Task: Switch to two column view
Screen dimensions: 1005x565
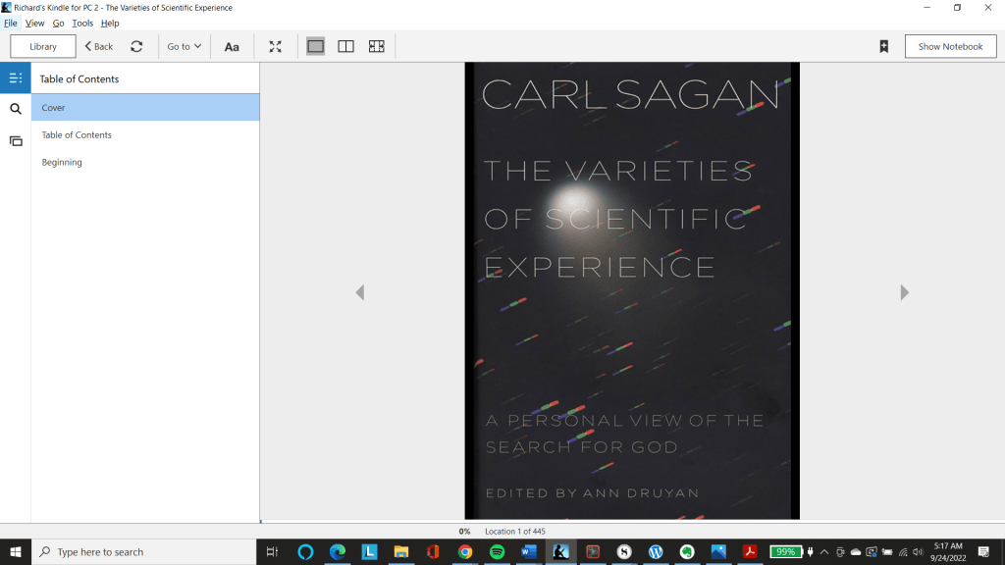Action: 345,46
